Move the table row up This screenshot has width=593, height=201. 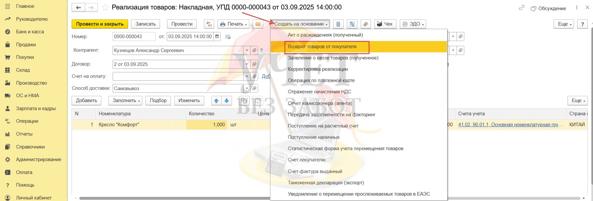(x=216, y=101)
